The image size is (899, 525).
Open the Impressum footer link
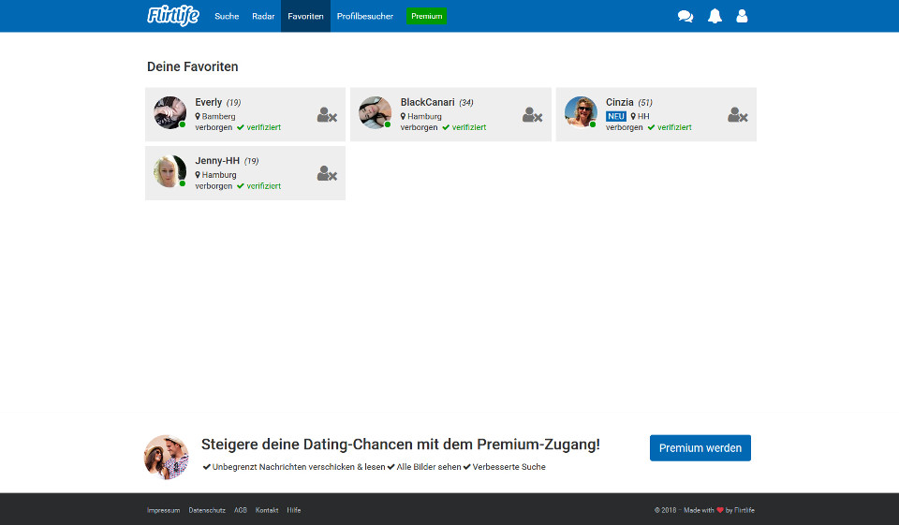click(x=163, y=510)
